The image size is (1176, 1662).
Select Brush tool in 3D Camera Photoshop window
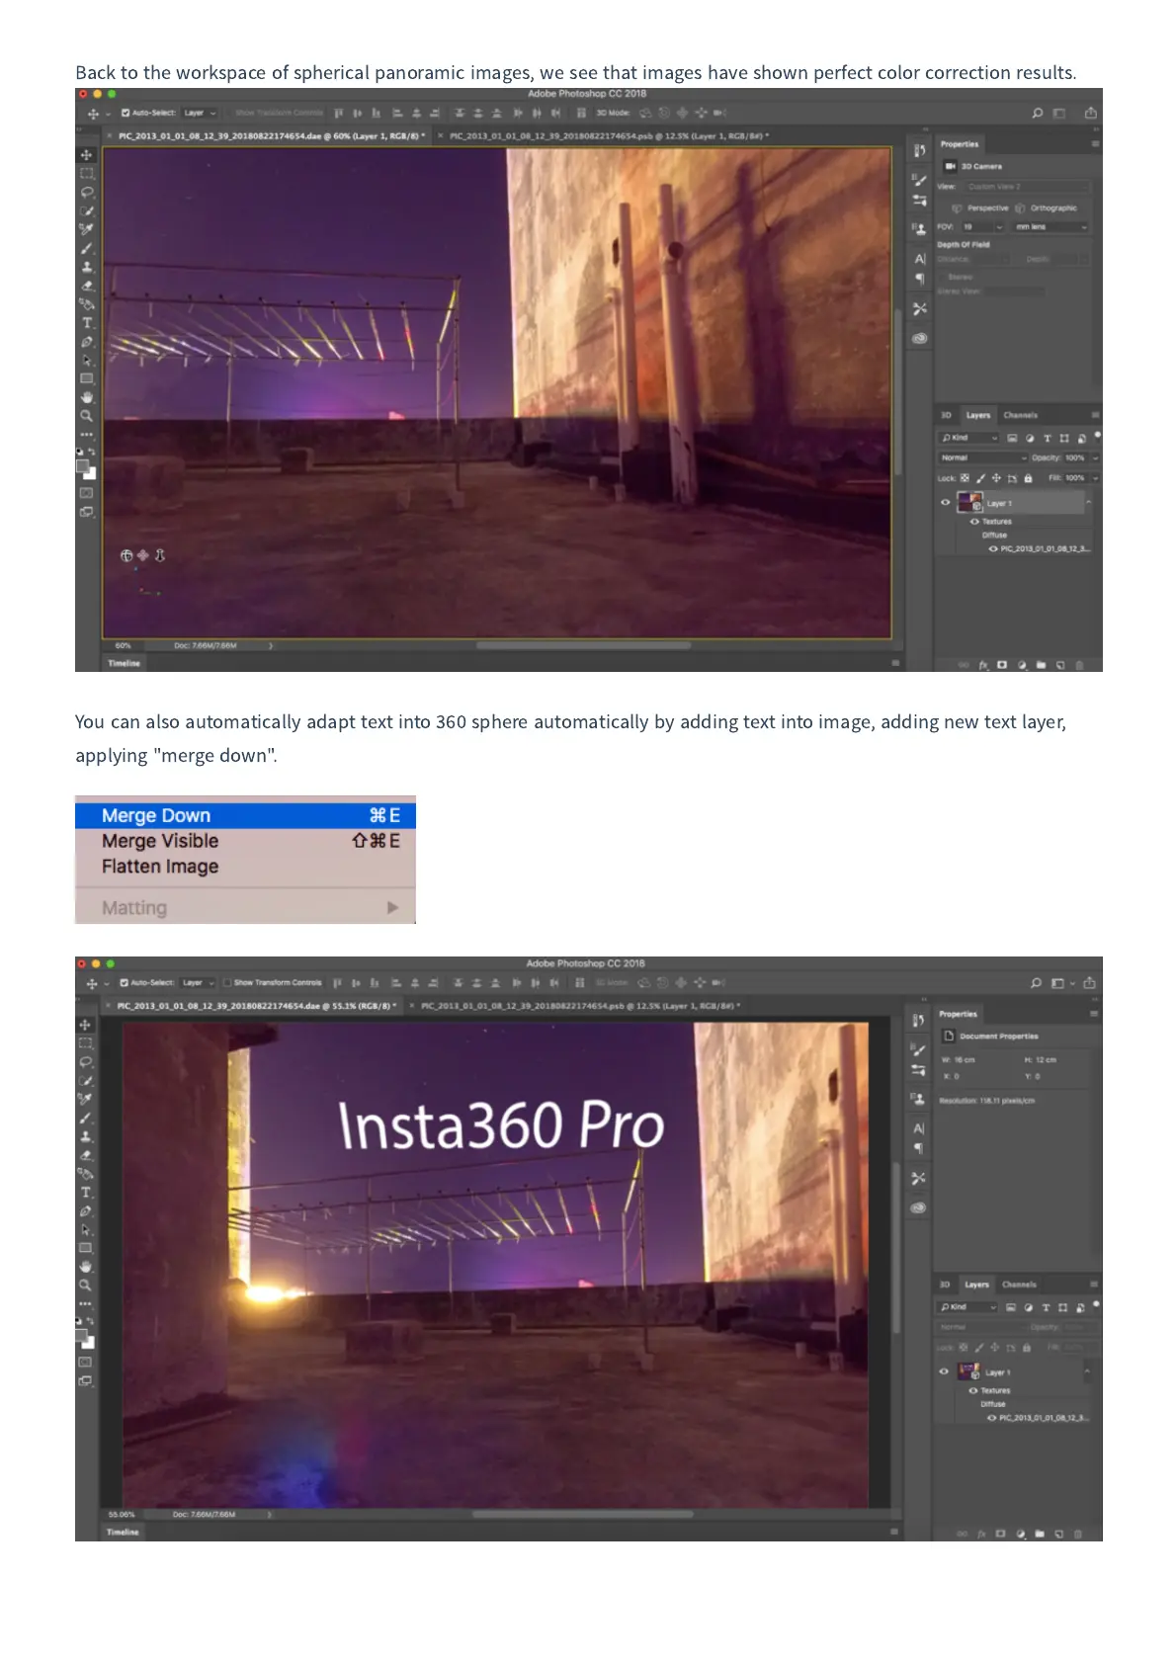coord(87,248)
